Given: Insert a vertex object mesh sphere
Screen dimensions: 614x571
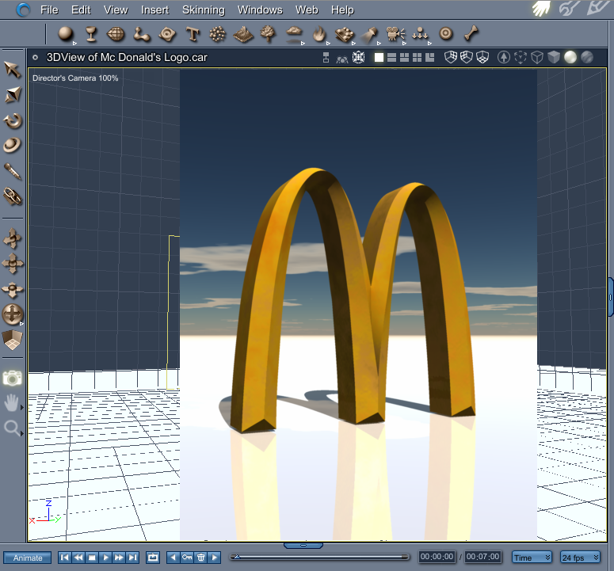Looking at the screenshot, I should coord(116,34).
